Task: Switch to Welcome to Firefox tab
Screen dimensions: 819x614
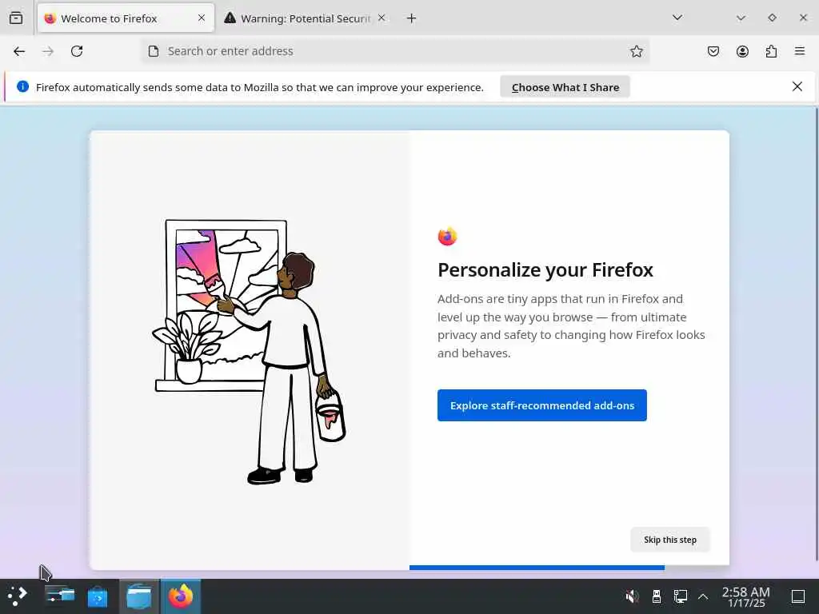Action: pos(126,18)
